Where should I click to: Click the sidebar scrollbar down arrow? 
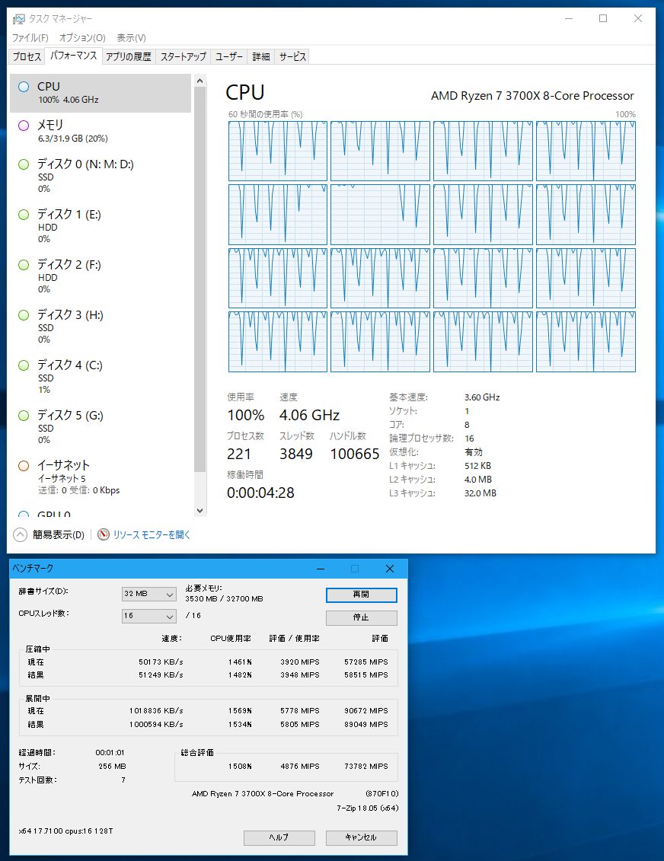tap(200, 510)
